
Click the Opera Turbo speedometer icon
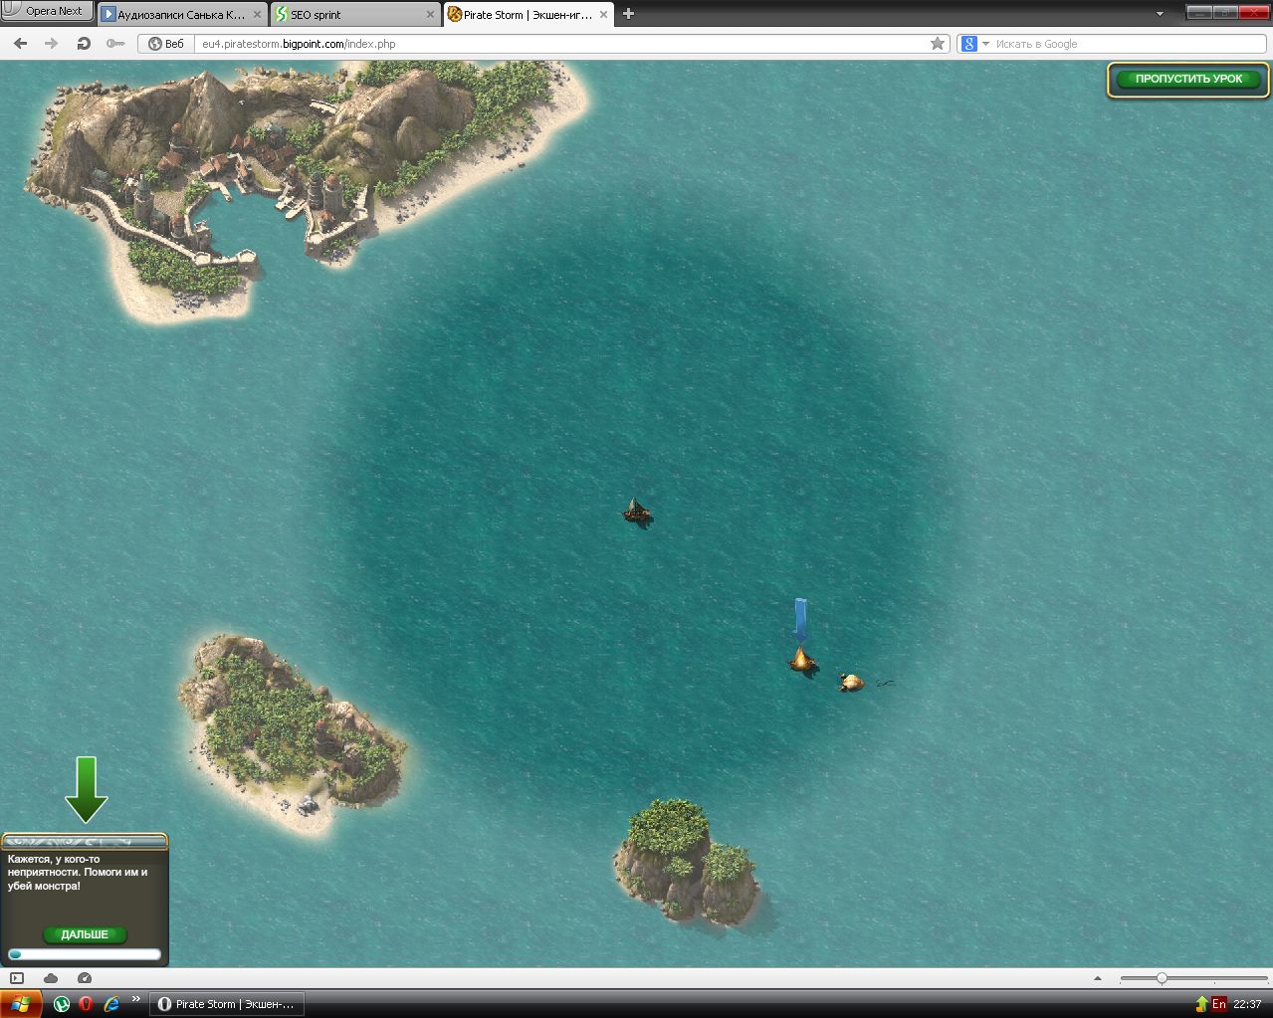tap(85, 978)
